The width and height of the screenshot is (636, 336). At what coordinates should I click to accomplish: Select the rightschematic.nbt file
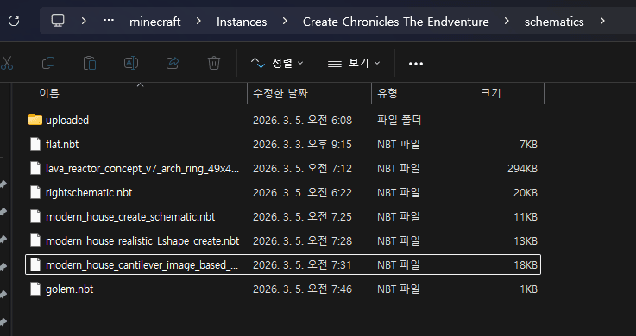[x=283, y=193]
